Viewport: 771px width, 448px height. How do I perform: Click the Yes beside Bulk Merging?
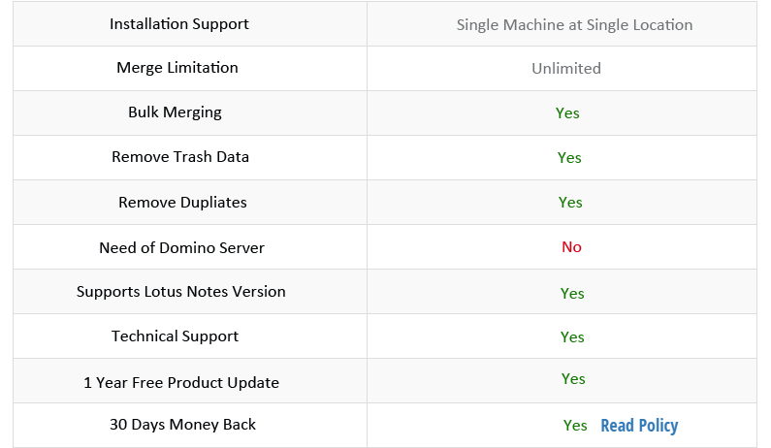pos(567,113)
